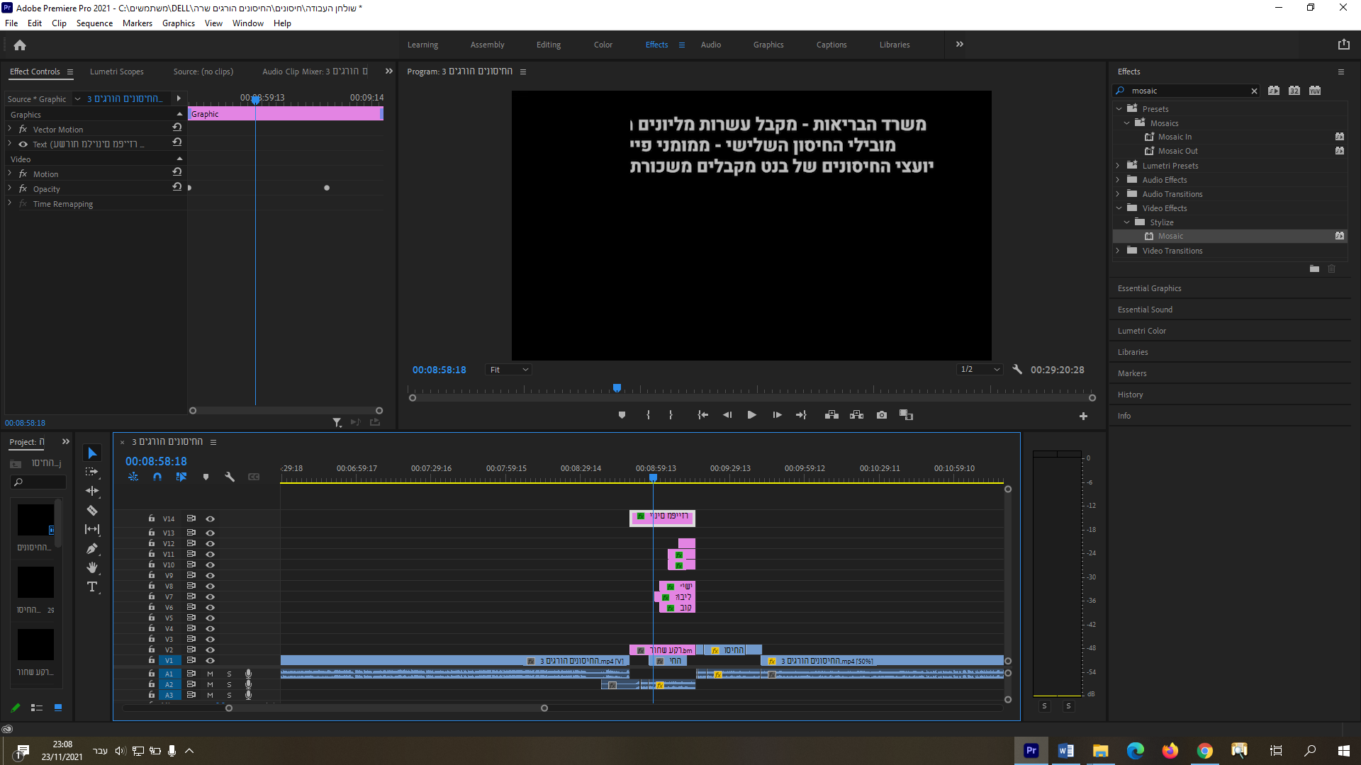The width and height of the screenshot is (1361, 765).
Task: Open the Sequence menu
Action: pos(94,23)
